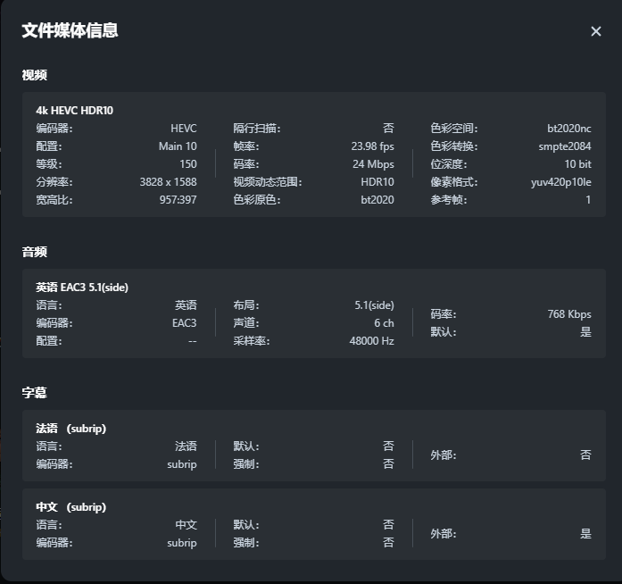Image resolution: width=622 pixels, height=584 pixels.
Task: Click the 视频 section heading
Action: pyautogui.click(x=34, y=75)
